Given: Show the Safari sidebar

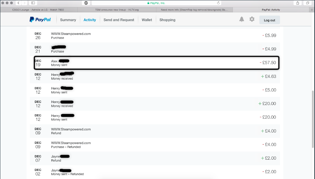Looking at the screenshot, I should tap(33, 3).
